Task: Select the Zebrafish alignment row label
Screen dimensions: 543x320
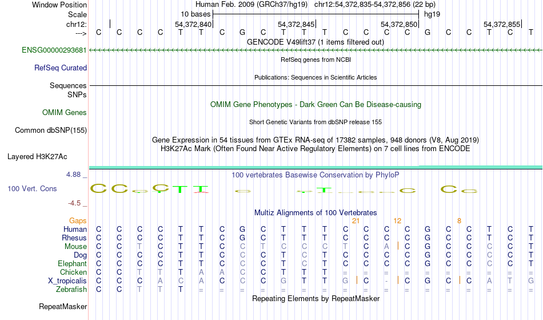Action: click(71, 289)
